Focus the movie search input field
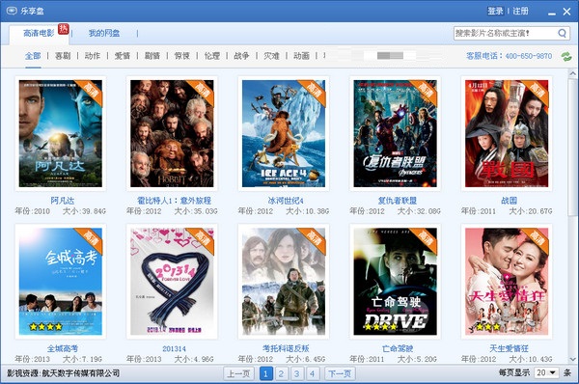Viewport: 579px width, 384px height. (505, 33)
